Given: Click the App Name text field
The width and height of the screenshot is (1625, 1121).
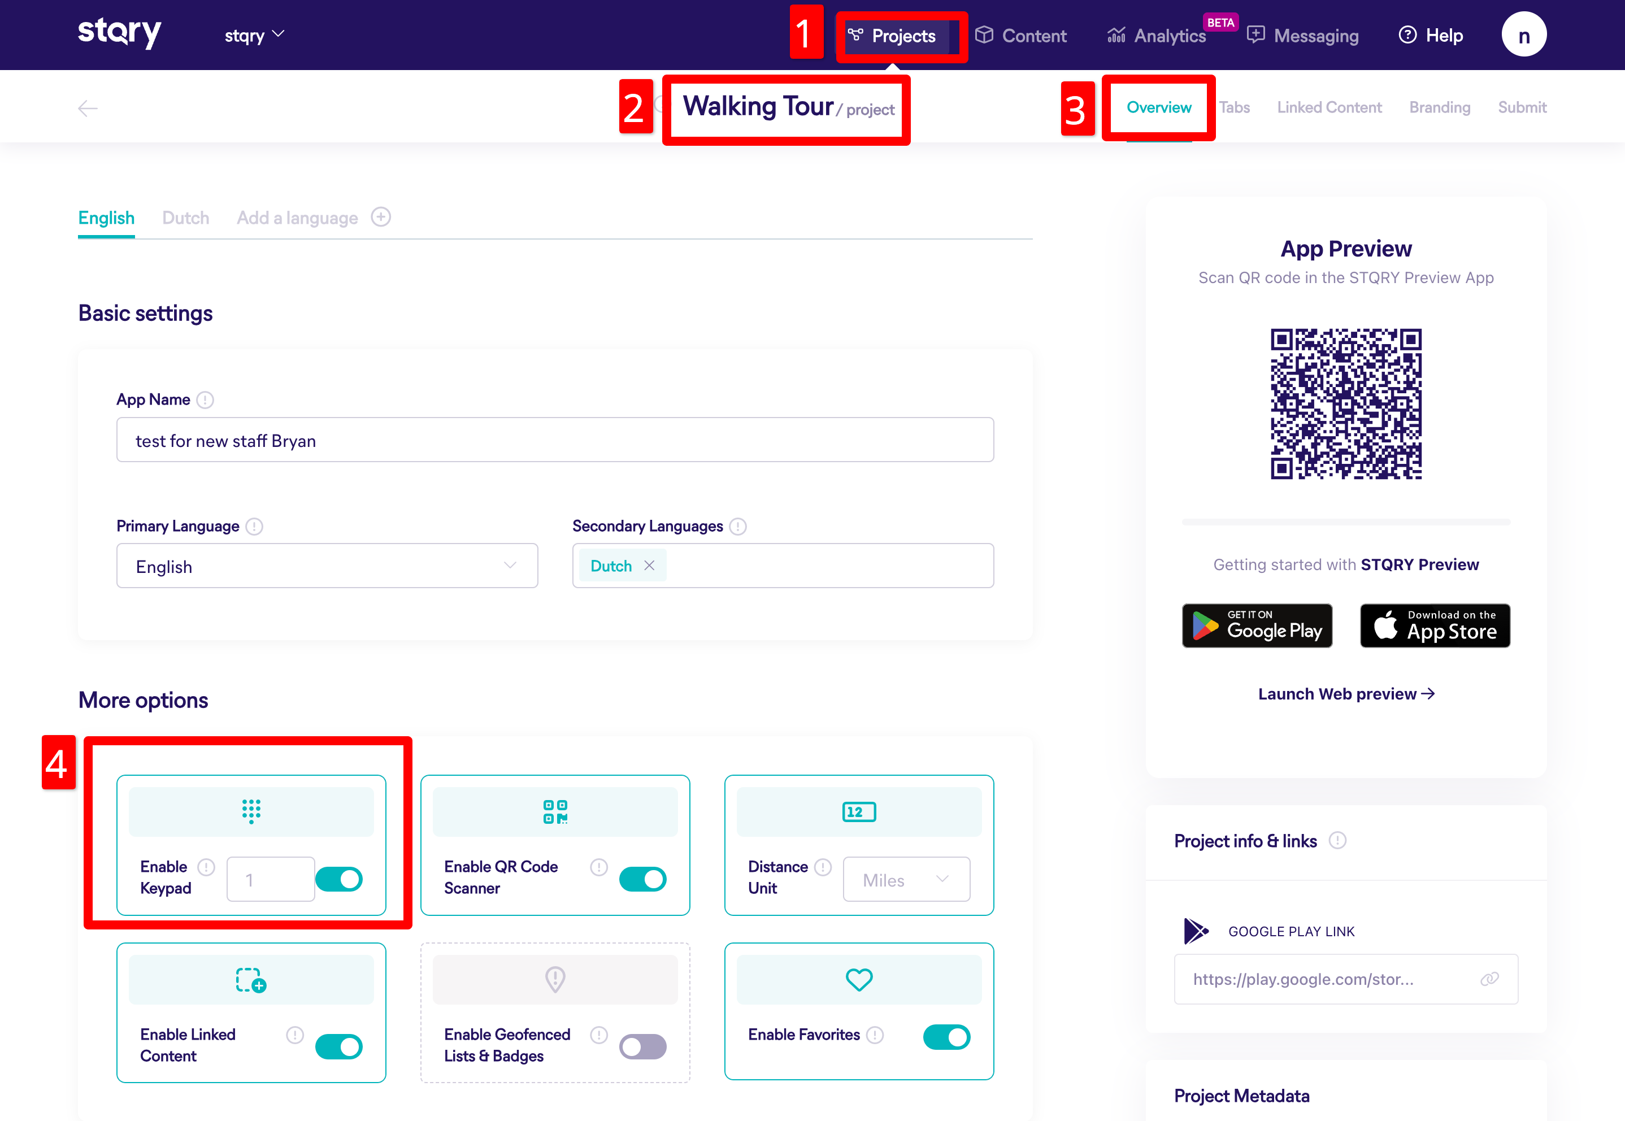Looking at the screenshot, I should (x=555, y=440).
